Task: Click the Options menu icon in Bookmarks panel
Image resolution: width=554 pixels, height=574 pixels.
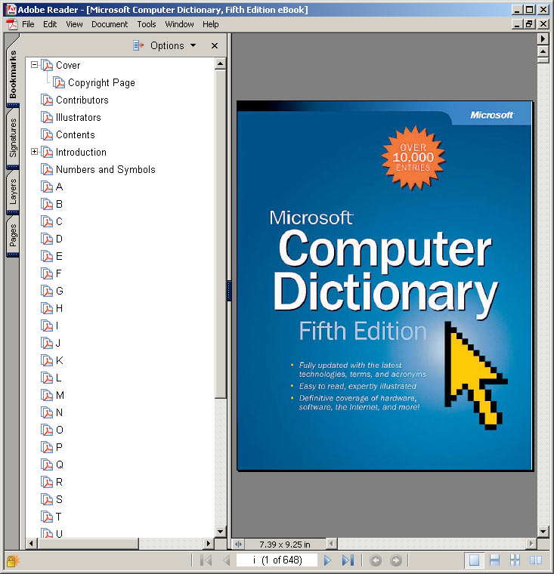Action: (x=138, y=45)
